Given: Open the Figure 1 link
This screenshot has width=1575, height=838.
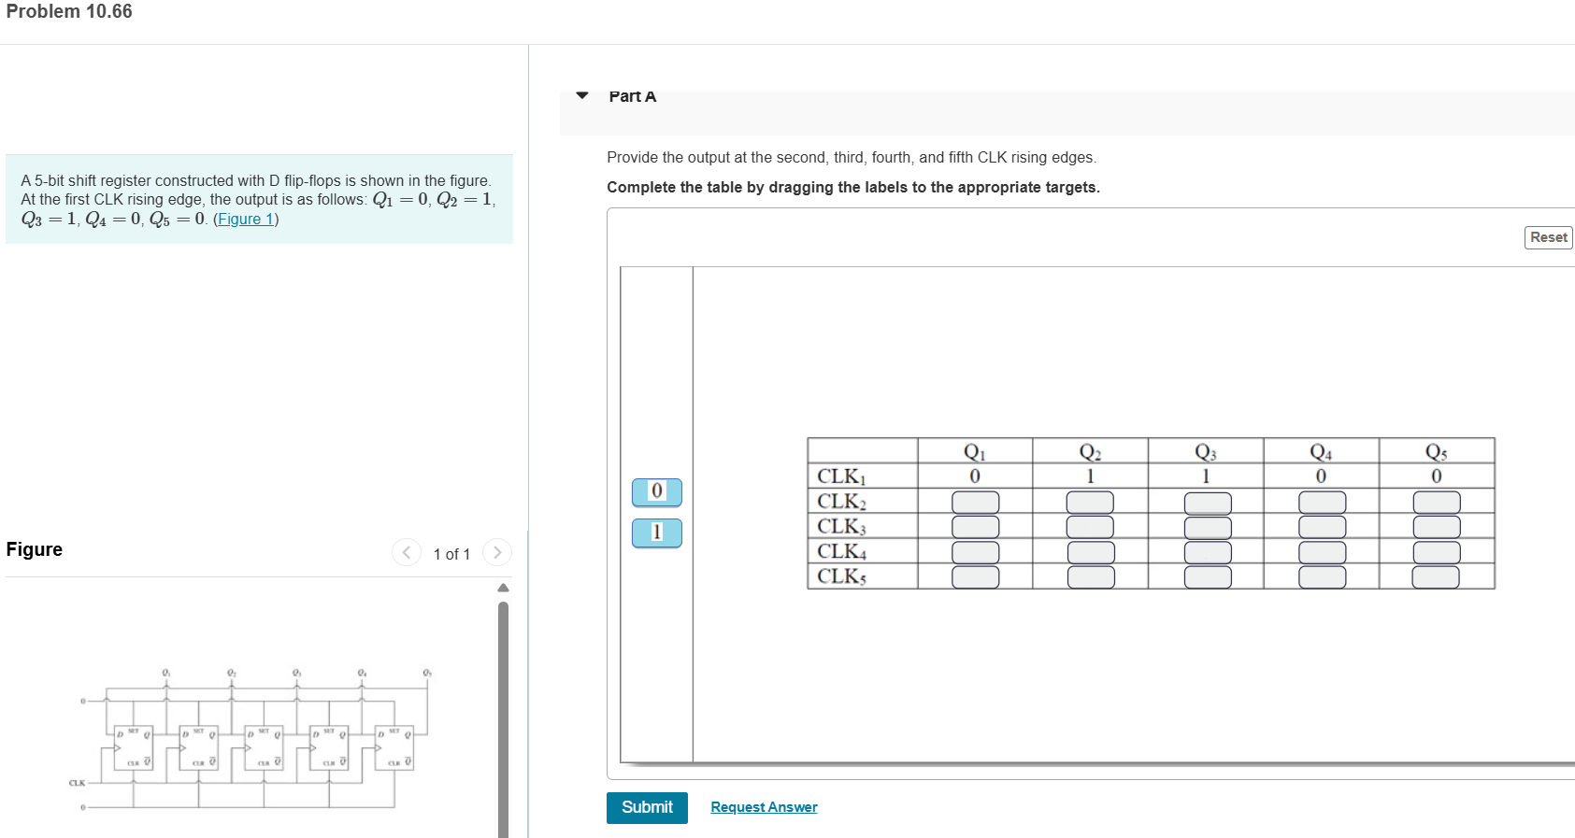Looking at the screenshot, I should (x=245, y=219).
